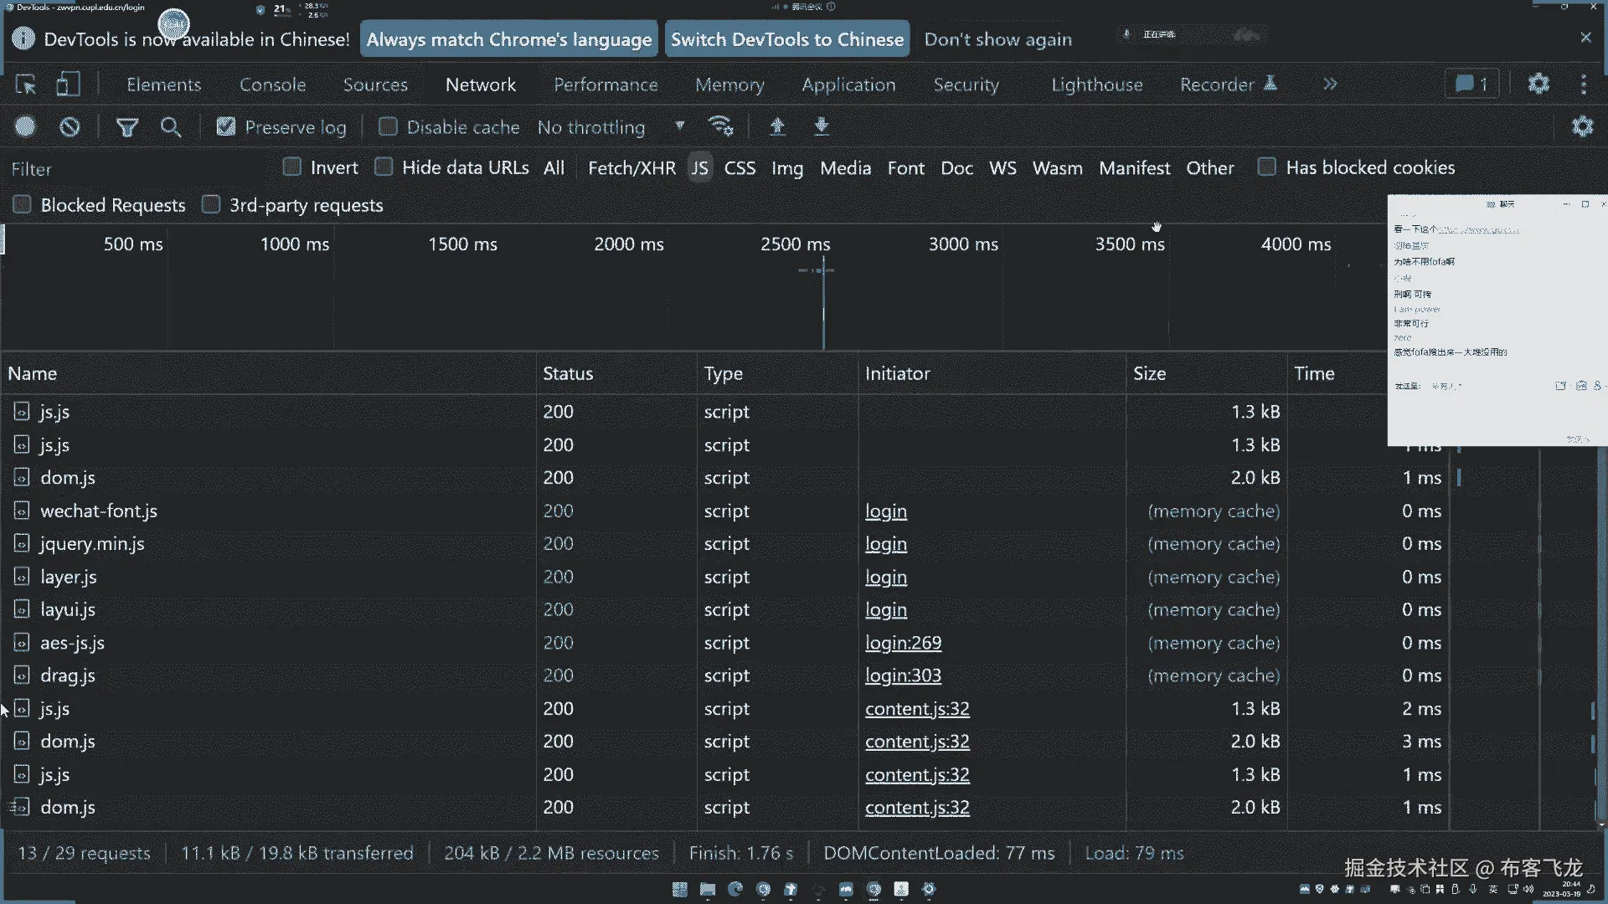Clear the network log
Image resolution: width=1608 pixels, height=904 pixels.
coord(70,126)
